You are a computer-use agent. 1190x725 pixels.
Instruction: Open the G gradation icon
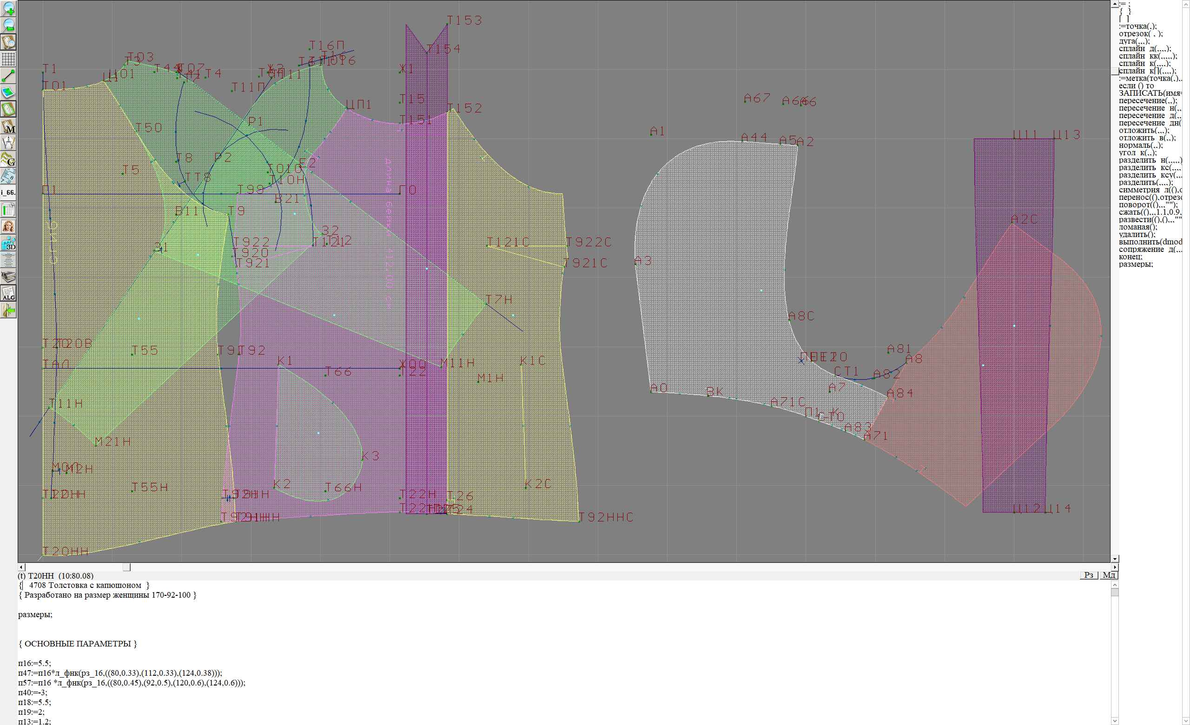pos(8,159)
